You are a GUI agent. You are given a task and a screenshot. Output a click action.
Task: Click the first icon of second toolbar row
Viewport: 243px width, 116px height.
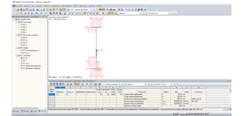point(14,13)
